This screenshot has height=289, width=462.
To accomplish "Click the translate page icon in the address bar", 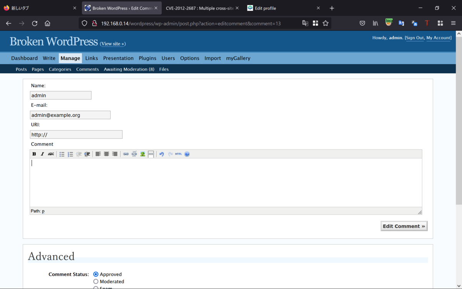I will tap(305, 24).
